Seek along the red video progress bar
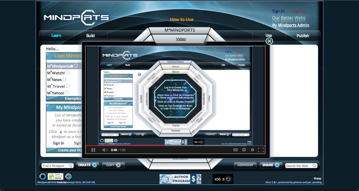 [x=175, y=145]
